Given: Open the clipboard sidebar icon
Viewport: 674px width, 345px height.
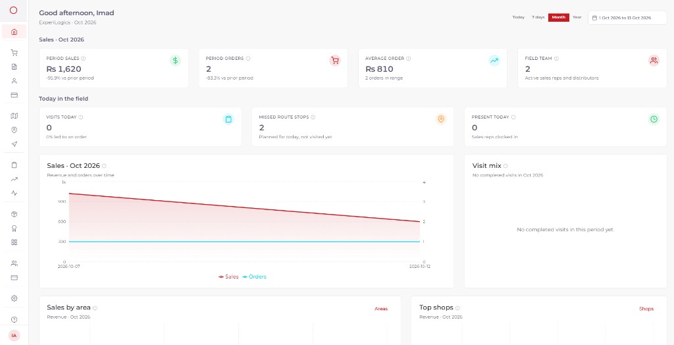Looking at the screenshot, I should pos(14,165).
